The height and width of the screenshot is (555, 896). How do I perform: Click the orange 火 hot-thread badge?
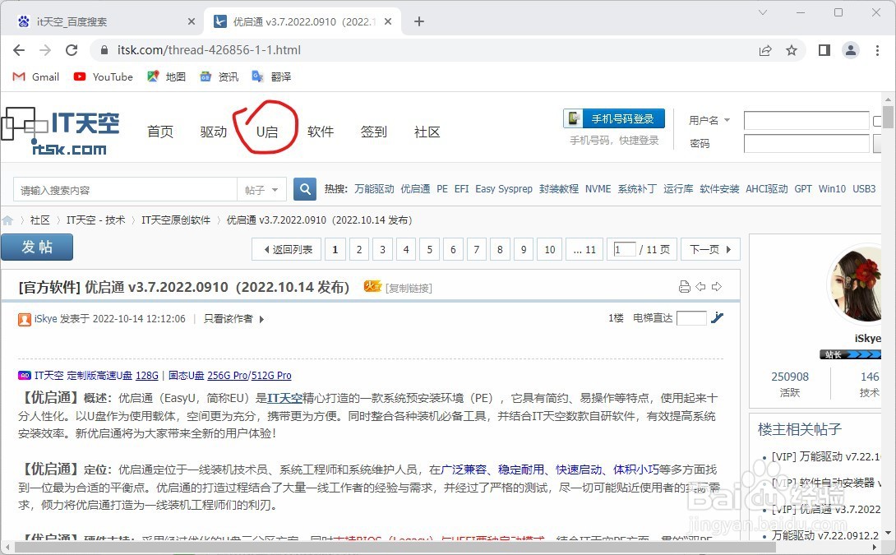[372, 286]
